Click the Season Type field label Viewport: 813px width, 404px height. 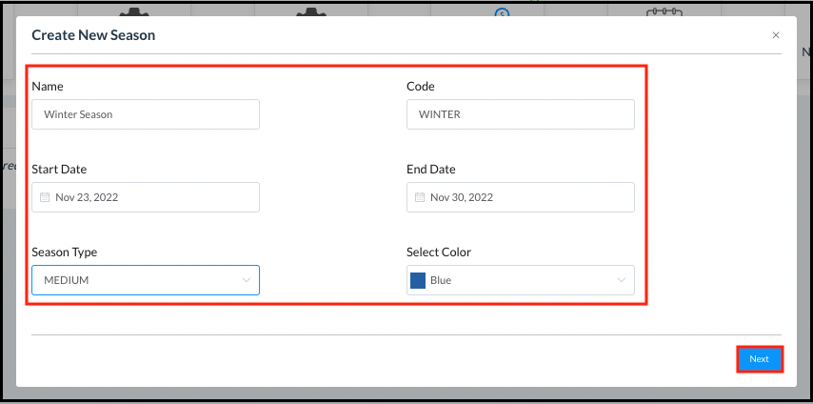point(65,252)
